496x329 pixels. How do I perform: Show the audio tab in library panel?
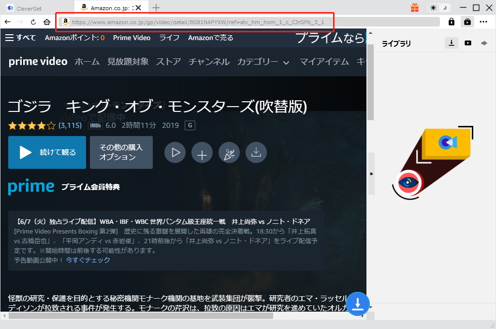point(484,43)
